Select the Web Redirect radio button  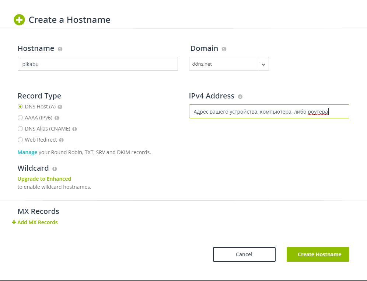20,140
